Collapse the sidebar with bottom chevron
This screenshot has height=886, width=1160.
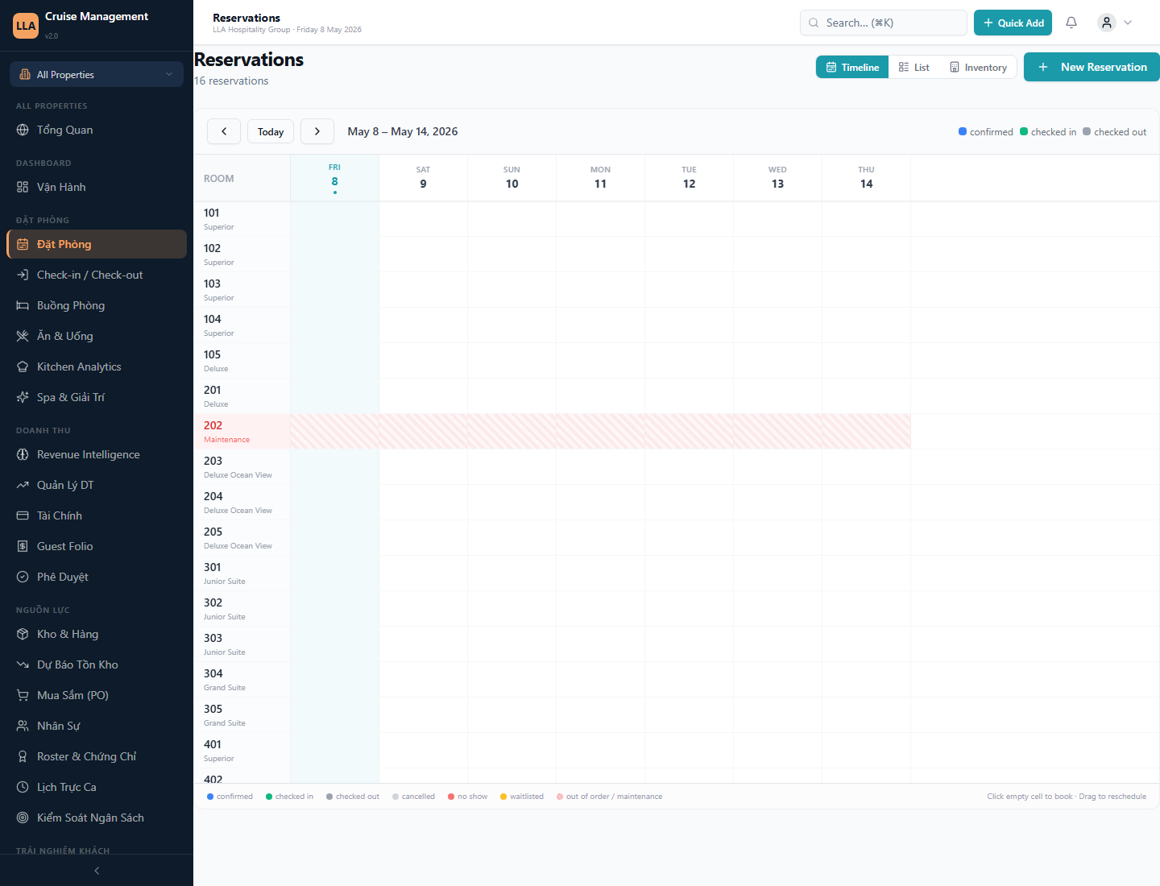click(x=97, y=871)
